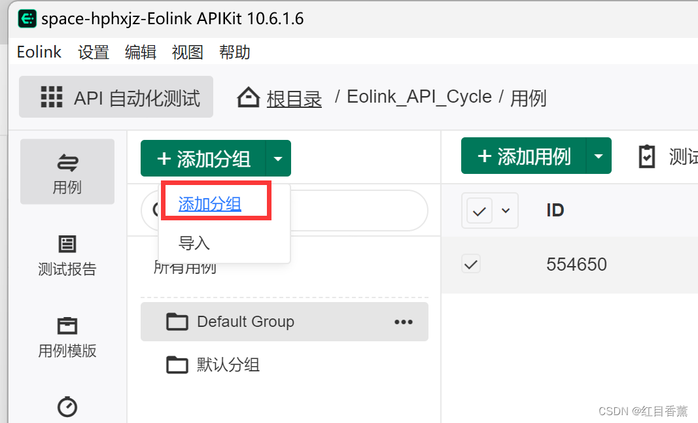The width and height of the screenshot is (698, 423).
Task: Click the timer icon in sidebar
Action: coord(67,407)
